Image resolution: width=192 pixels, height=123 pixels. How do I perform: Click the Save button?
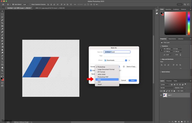coord(132,80)
